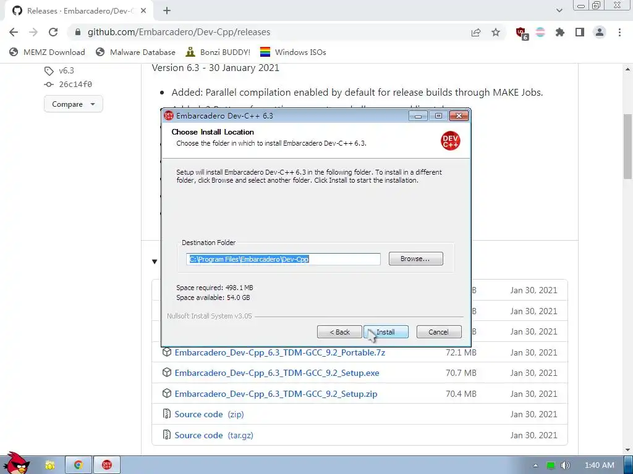Select the Releases · Embarcadero/Dev-Cpp tab
633x474 pixels.
[x=79, y=11]
